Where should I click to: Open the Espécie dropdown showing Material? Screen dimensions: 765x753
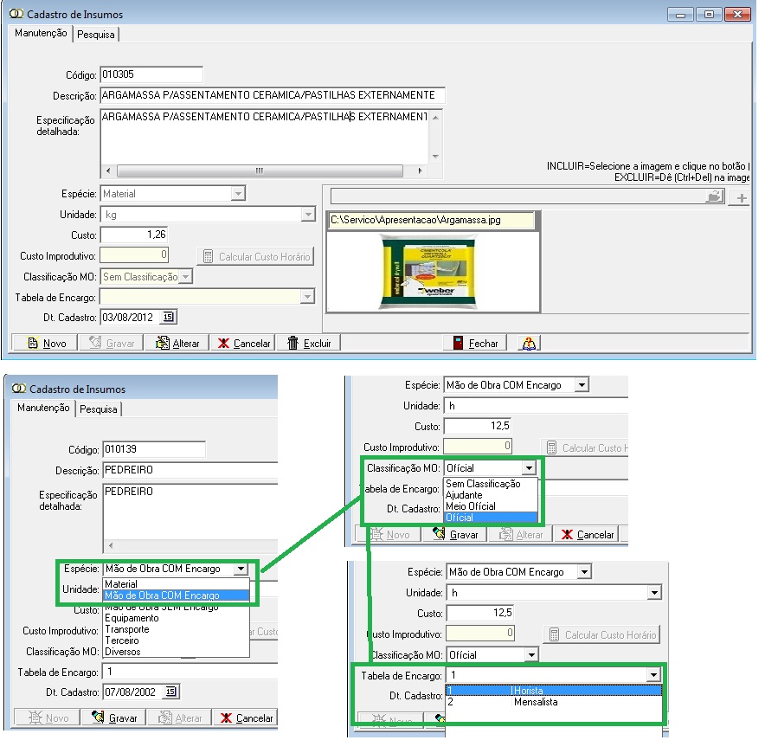coord(238,194)
